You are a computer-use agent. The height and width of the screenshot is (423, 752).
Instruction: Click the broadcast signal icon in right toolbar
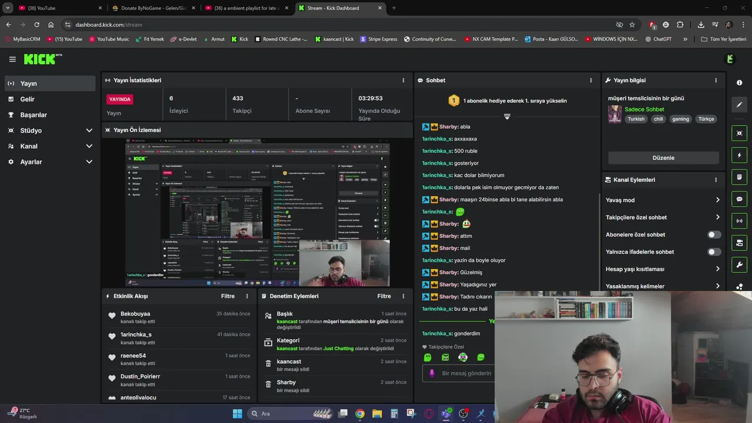coord(739,221)
